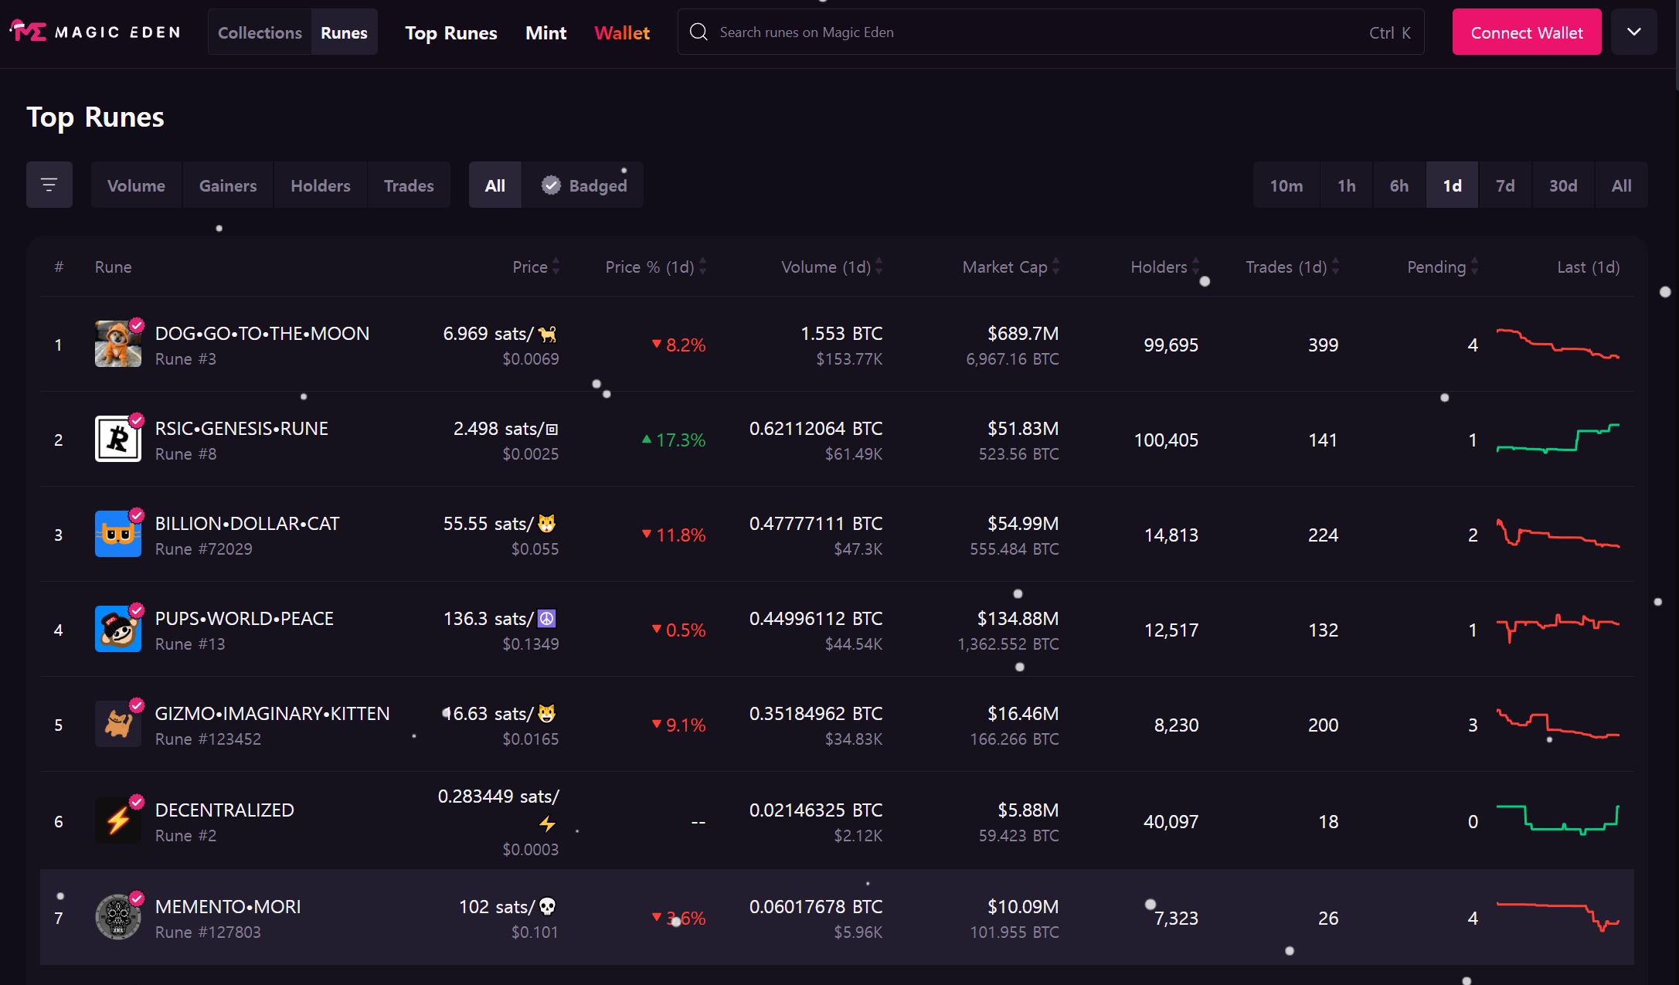Click the dog symbol beside 6.969 sats
The height and width of the screenshot is (985, 1679).
(547, 334)
